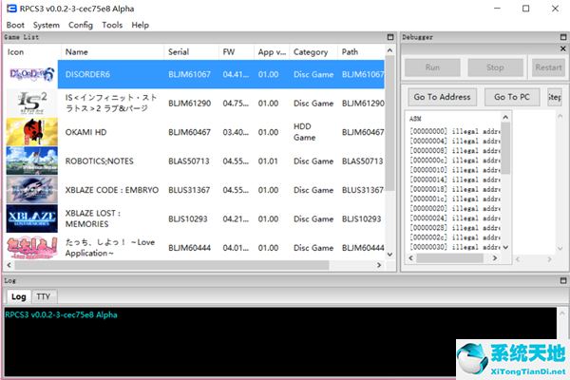Click the RPCS3 title bar app icon
Image resolution: width=570 pixels, height=380 pixels.
click(11, 9)
